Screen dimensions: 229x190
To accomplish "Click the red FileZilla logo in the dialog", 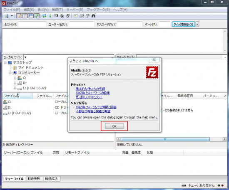I will (x=152, y=72).
